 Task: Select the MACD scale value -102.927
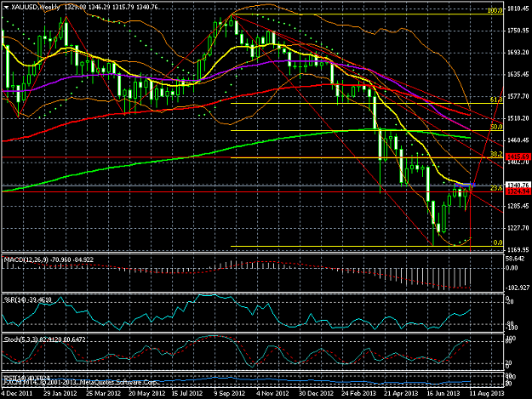[x=518, y=288]
